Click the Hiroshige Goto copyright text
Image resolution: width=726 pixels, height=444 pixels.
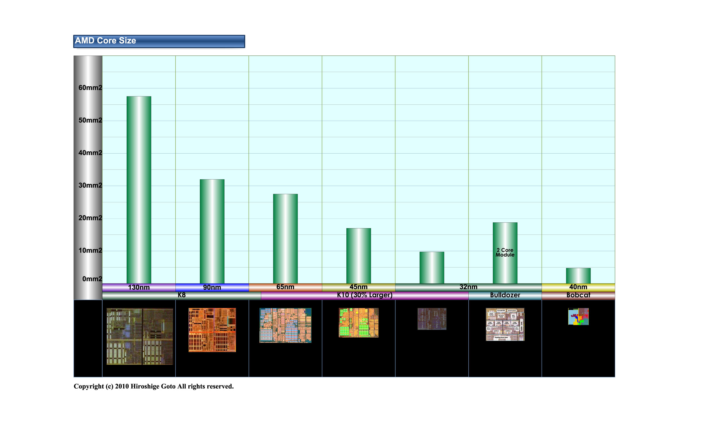pyautogui.click(x=154, y=386)
